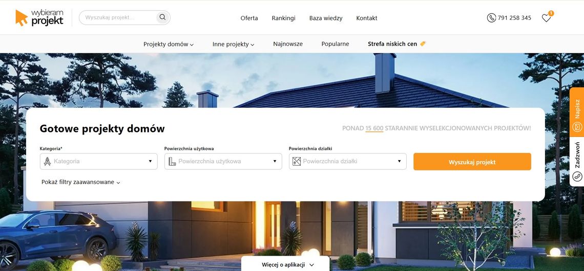Click the phone icon beside 791 258 345
This screenshot has height=271, width=584.
tap(491, 18)
